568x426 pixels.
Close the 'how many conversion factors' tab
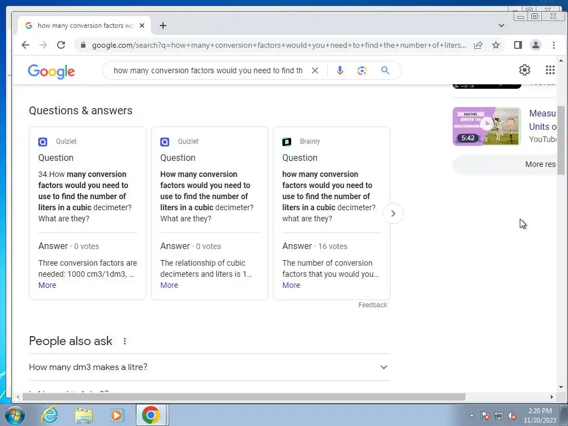coord(142,26)
